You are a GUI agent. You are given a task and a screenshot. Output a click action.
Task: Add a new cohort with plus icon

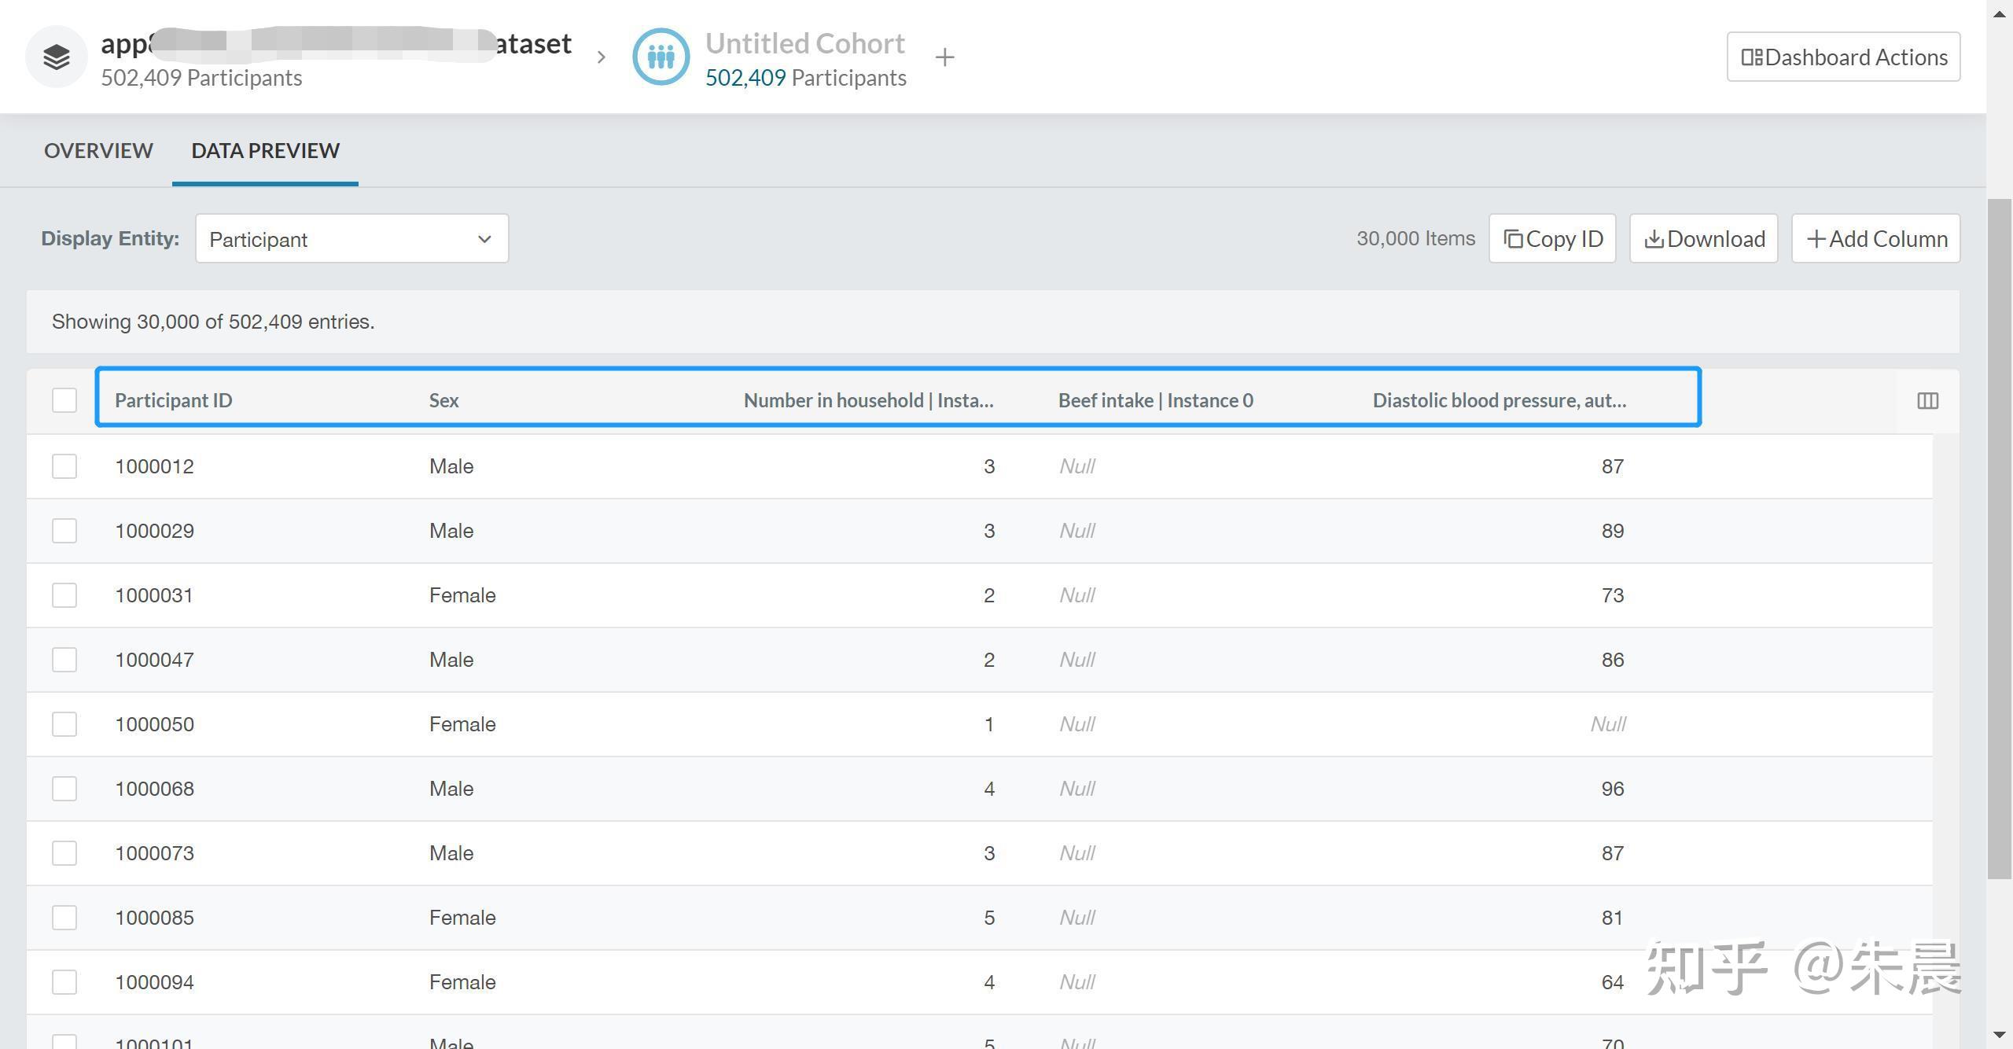[944, 57]
